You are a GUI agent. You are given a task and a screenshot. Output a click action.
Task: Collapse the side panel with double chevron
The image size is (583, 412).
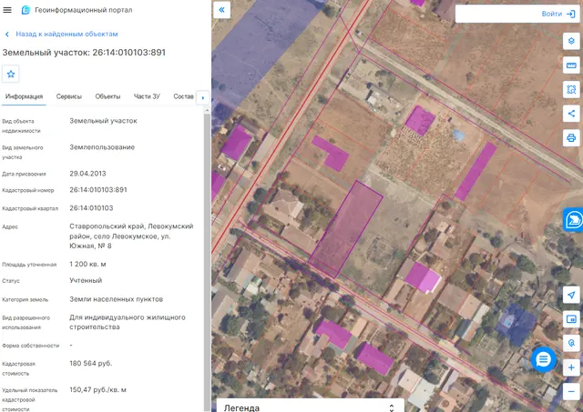coord(222,10)
